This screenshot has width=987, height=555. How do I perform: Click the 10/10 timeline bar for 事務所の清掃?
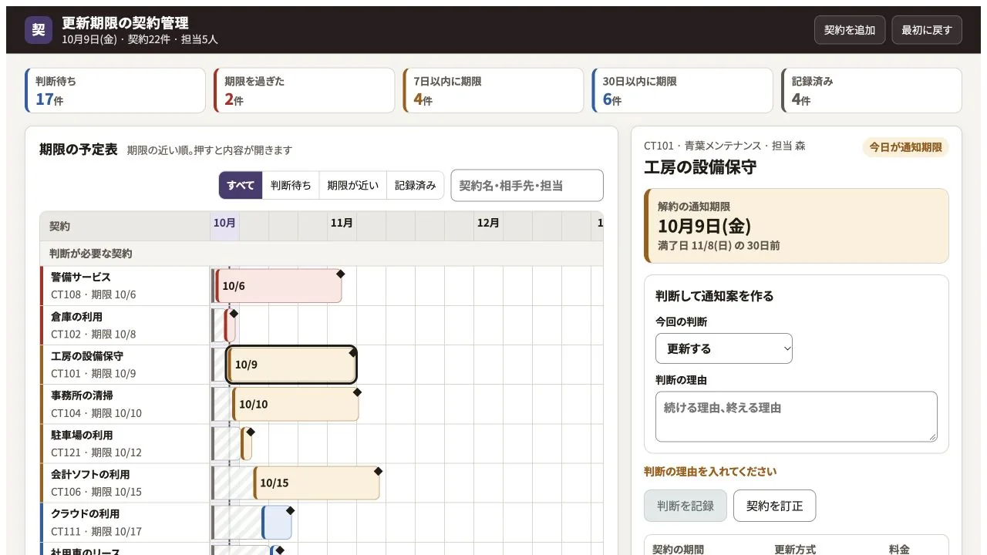[295, 404]
